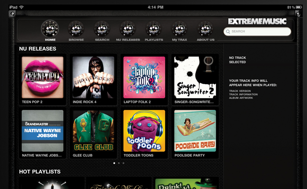Tap the About Us knob icon
The height and width of the screenshot is (189, 307).
click(205, 29)
